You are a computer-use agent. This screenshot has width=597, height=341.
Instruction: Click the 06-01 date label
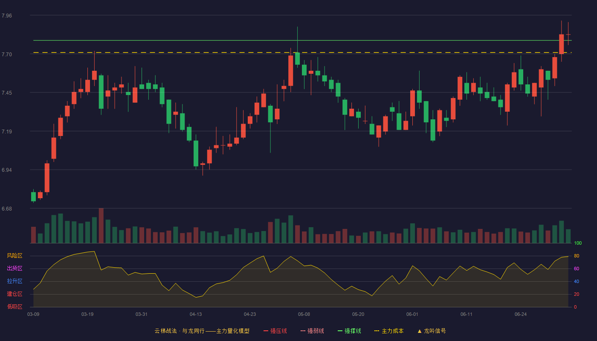[412, 314]
